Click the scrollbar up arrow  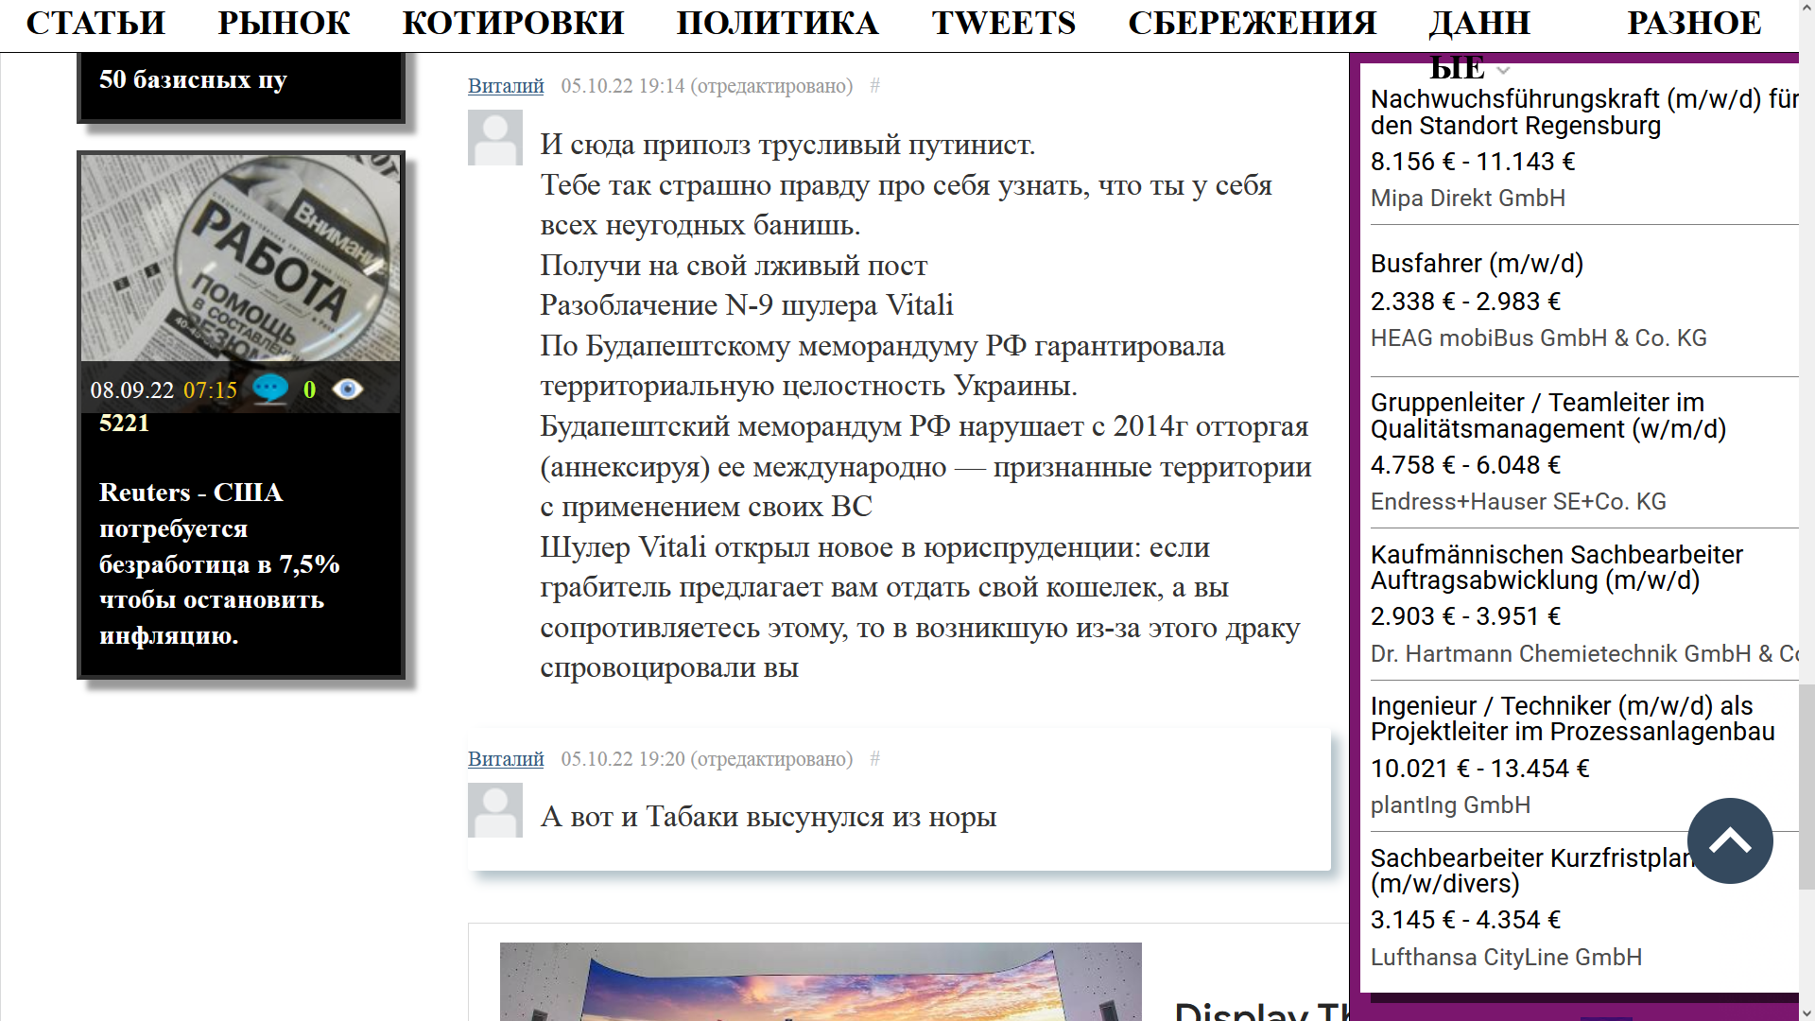coord(1806,8)
